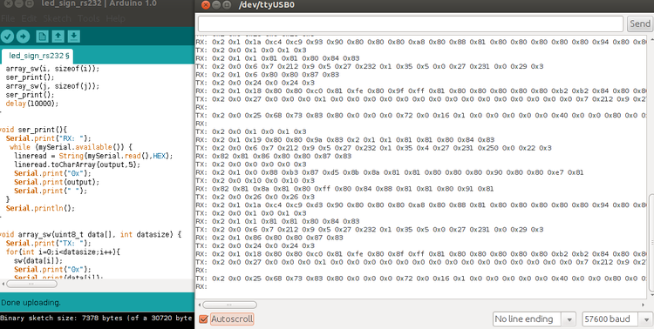Image resolution: width=654 pixels, height=329 pixels.
Task: Click 'array_sw(i, sizeof(i));' code line
Action: click(52, 69)
